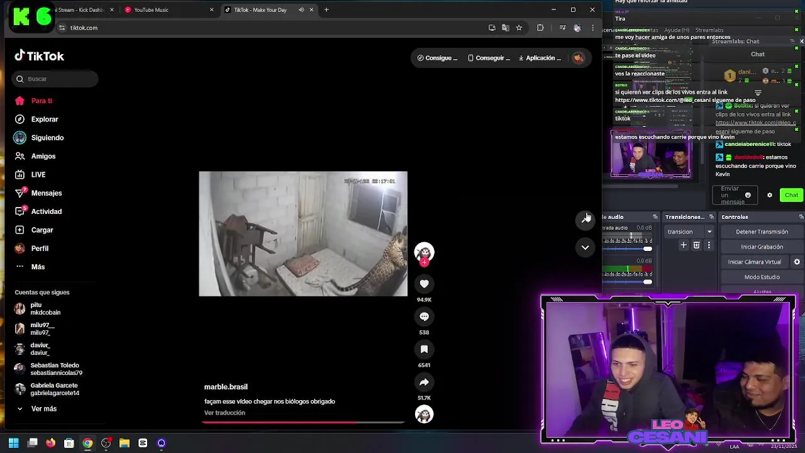
Task: Click the TikTok Buscar search field
Action: tap(55, 79)
